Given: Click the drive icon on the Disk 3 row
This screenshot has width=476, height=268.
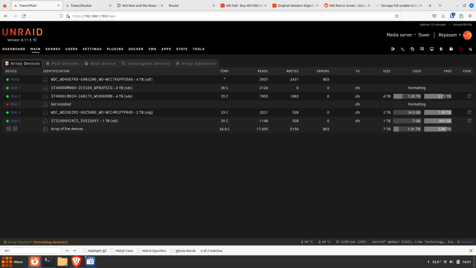Looking at the screenshot, I should point(45,104).
